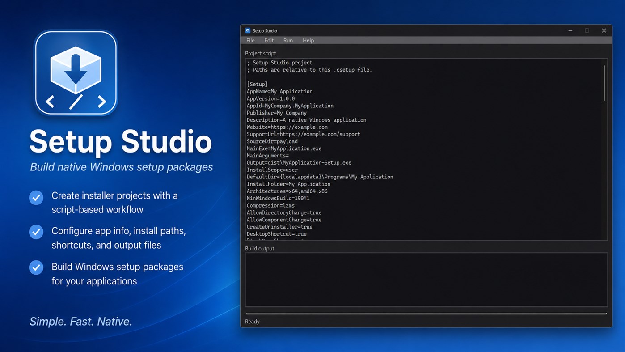Maximize the Setup Studio window
Image resolution: width=625 pixels, height=352 pixels.
pyautogui.click(x=587, y=30)
